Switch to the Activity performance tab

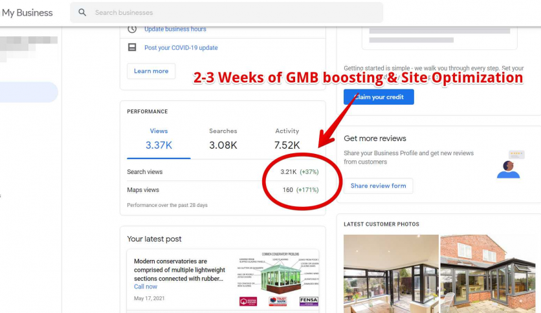pyautogui.click(x=287, y=139)
